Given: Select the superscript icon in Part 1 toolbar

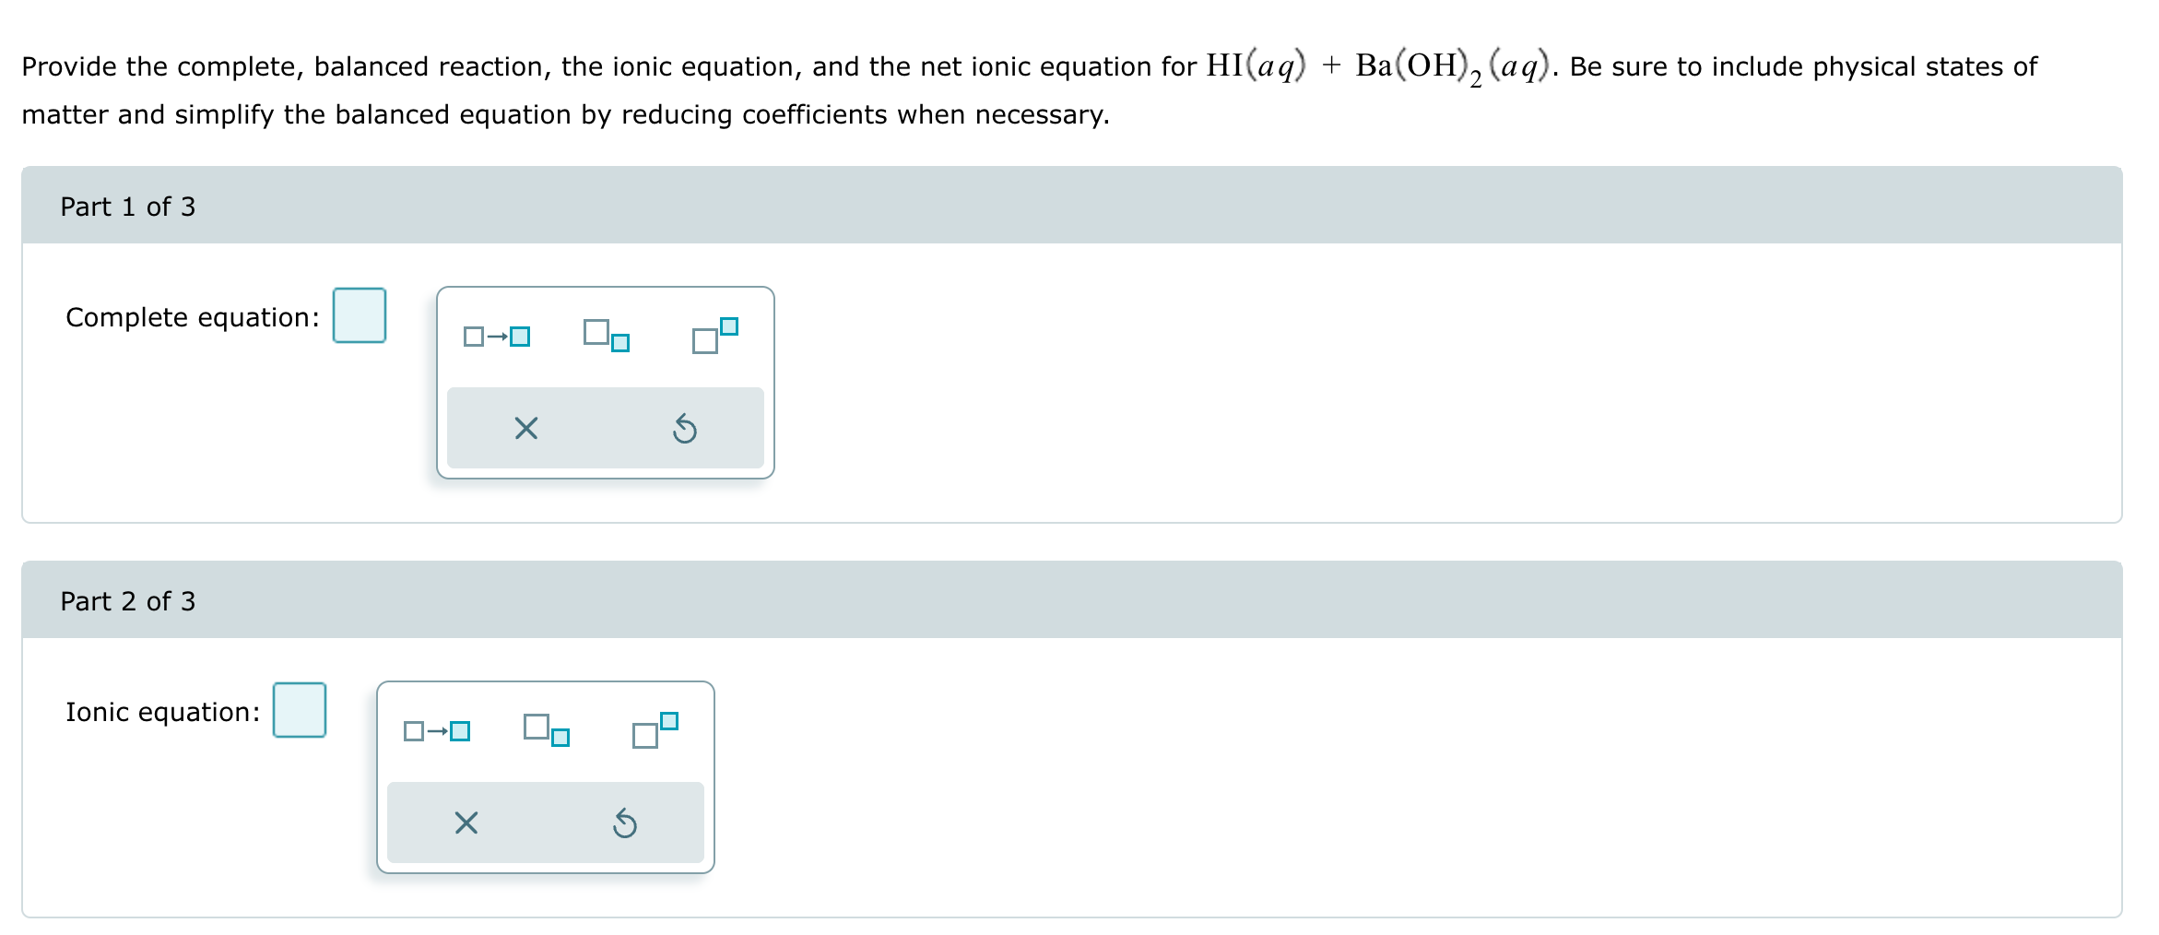Looking at the screenshot, I should click(x=714, y=337).
